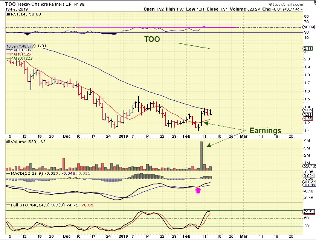The width and height of the screenshot is (316, 240).
Task: Click the Chg +0.01 (+0.77%) value
Action: tap(281, 9)
